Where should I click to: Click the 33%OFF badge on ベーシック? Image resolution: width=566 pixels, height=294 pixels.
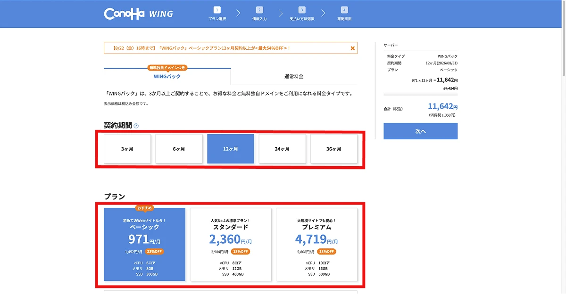pos(155,252)
